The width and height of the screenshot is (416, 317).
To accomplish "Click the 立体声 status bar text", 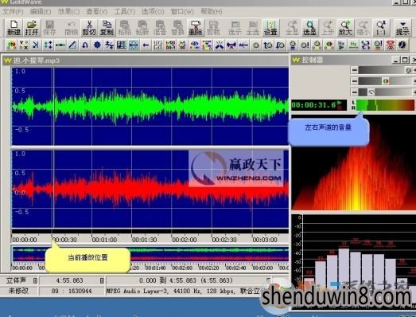I will pyautogui.click(x=16, y=280).
